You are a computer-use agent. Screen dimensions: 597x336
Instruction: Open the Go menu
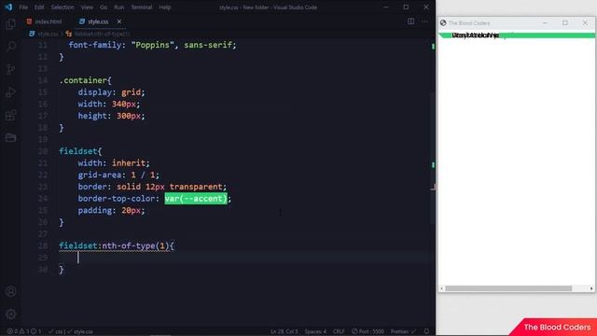[104, 7]
